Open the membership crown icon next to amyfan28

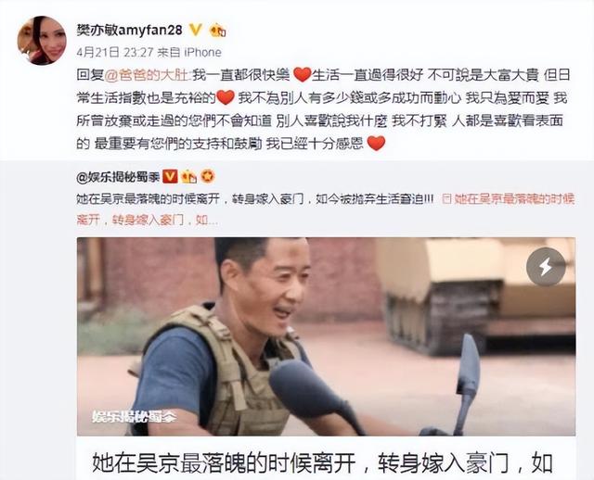pos(218,31)
